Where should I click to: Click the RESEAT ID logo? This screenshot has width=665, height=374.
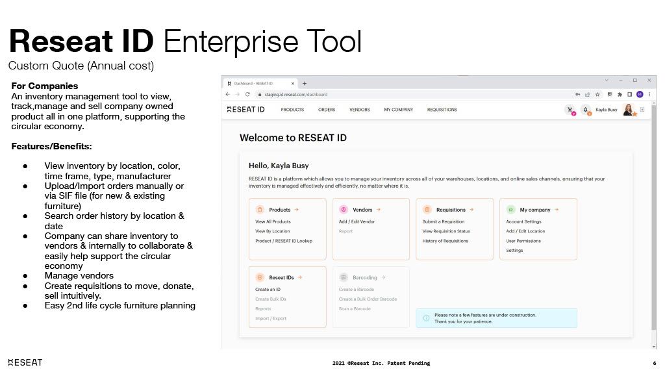[x=246, y=109]
